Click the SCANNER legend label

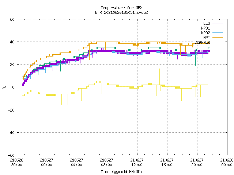202,42
